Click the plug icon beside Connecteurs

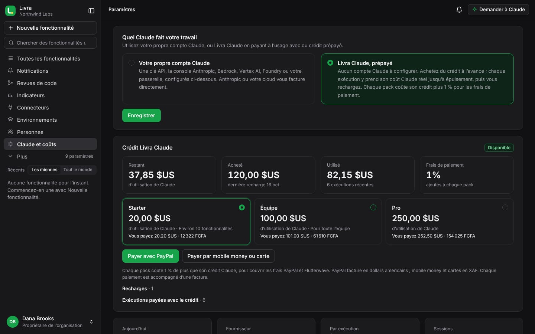(10, 108)
